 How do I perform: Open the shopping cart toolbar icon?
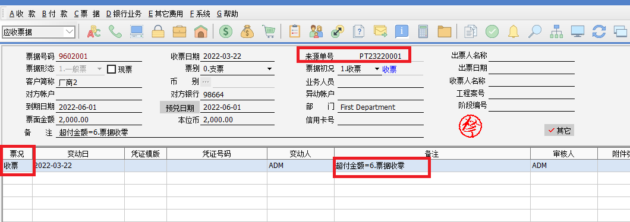coord(269,31)
